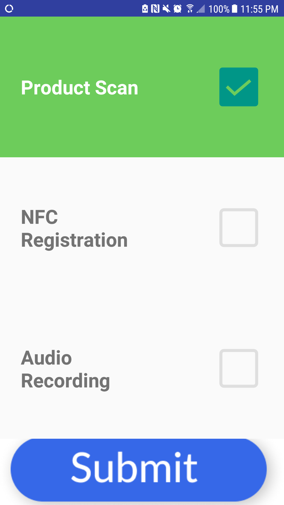Tap the NFC Registration label text

(74, 229)
